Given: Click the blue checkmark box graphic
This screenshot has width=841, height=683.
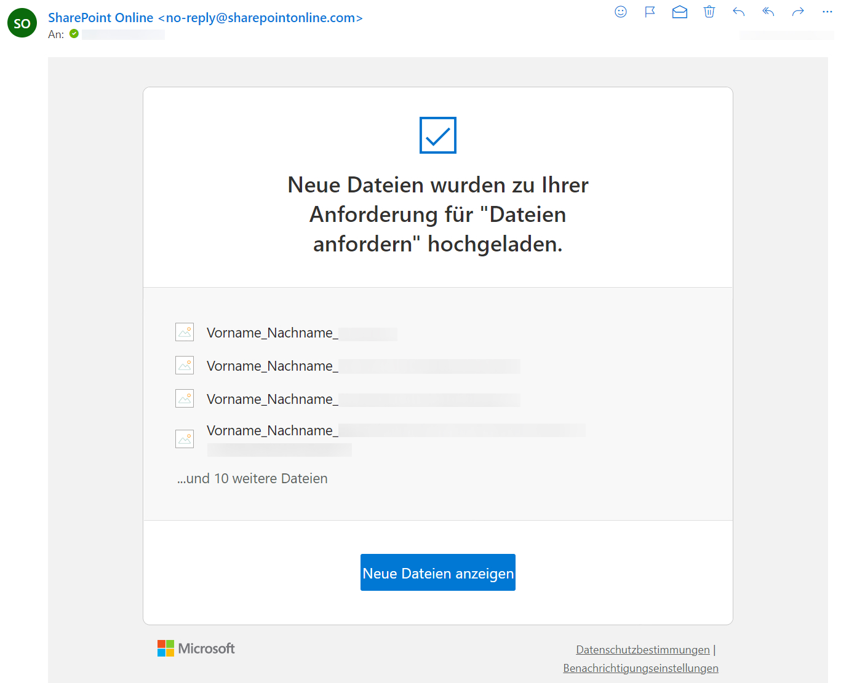Looking at the screenshot, I should pyautogui.click(x=437, y=135).
